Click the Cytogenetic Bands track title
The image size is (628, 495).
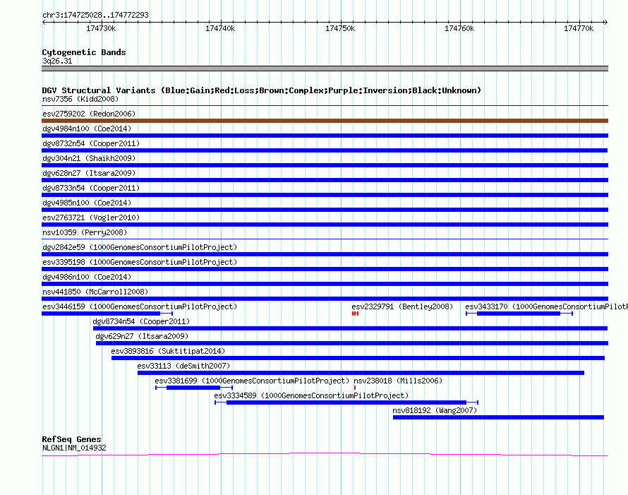(84, 52)
